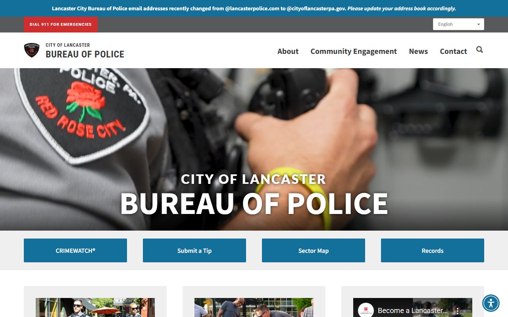508x317 pixels.
Task: Open the accessibility widget icon
Action: 491,303
